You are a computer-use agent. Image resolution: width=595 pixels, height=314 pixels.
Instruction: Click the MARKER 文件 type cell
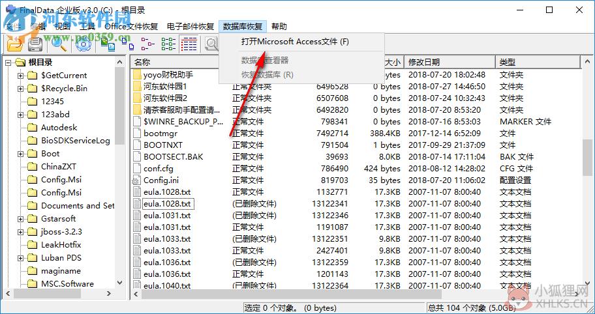(525, 122)
